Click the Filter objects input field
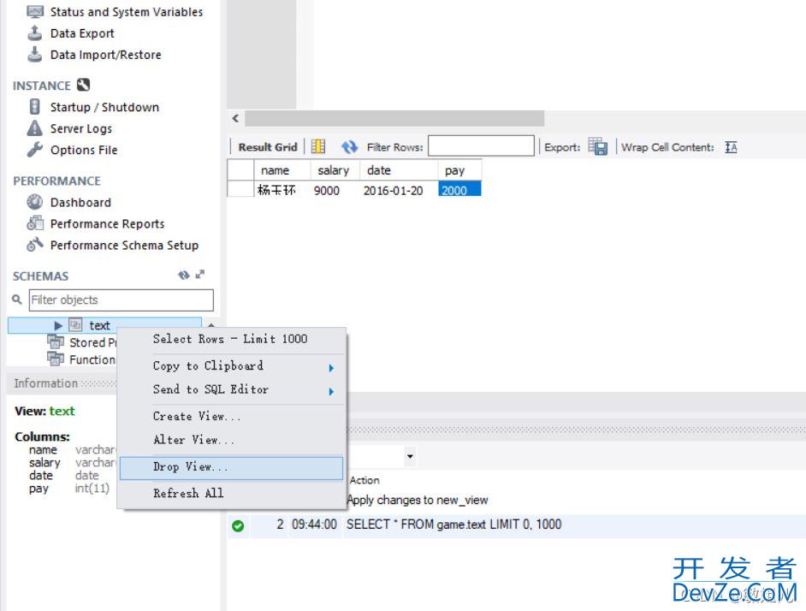Image resolution: width=806 pixels, height=611 pixels. click(x=121, y=300)
